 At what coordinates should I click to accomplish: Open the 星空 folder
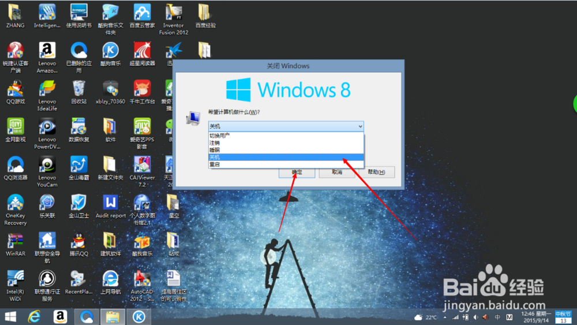click(174, 206)
